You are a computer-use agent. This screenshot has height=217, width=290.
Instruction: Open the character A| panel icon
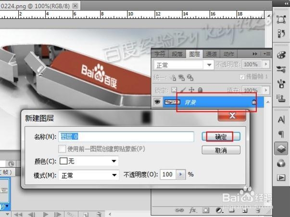coord(281,120)
